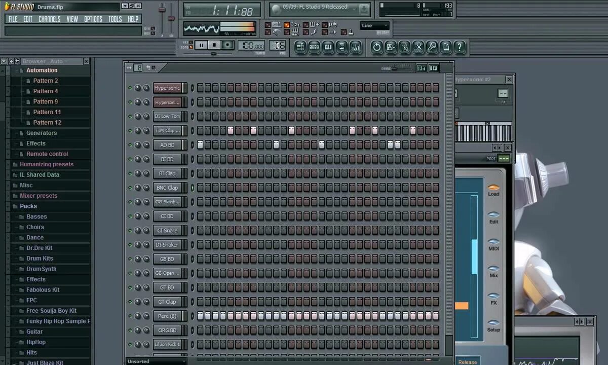Open the EDIT menu
608x365 pixels.
pos(28,19)
